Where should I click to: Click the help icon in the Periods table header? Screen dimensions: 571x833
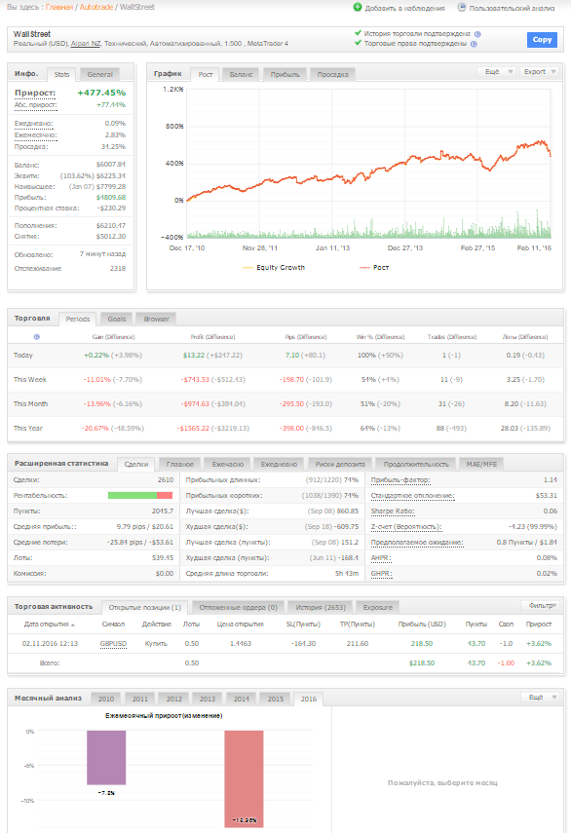tap(37, 337)
